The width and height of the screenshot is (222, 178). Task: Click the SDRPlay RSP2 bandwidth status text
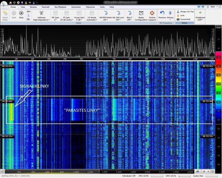pos(15,176)
